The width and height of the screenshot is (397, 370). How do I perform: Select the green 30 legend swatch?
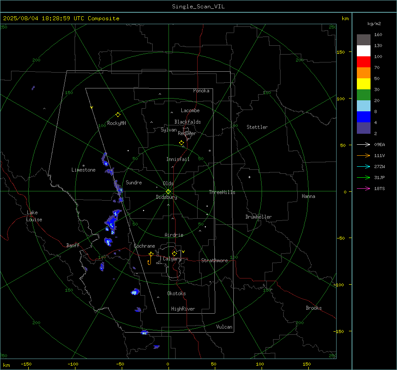pos(363,95)
